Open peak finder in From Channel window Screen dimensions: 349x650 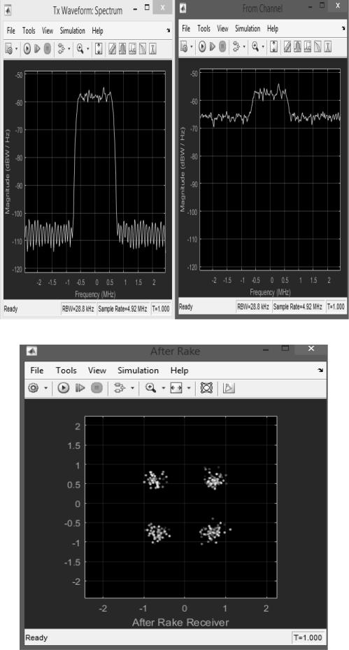297,46
